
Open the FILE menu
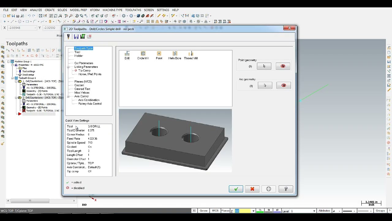point(6,10)
